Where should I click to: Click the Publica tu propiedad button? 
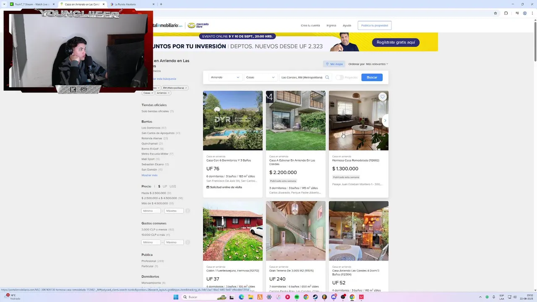tap(375, 26)
